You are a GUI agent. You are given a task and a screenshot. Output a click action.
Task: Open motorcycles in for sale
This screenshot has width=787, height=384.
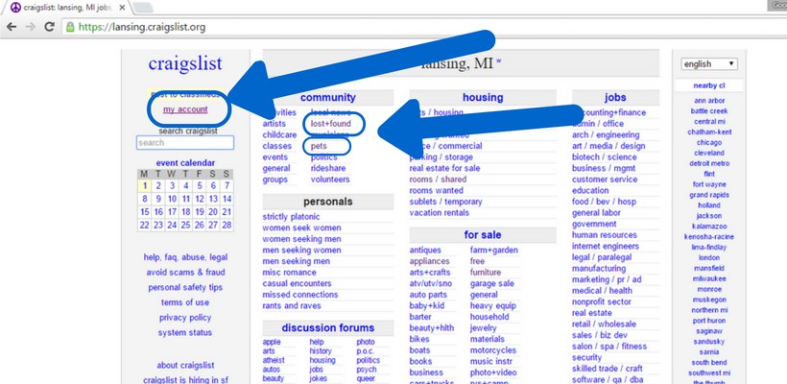tap(493, 349)
